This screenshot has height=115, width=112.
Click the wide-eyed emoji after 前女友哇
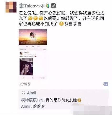tap(79, 100)
